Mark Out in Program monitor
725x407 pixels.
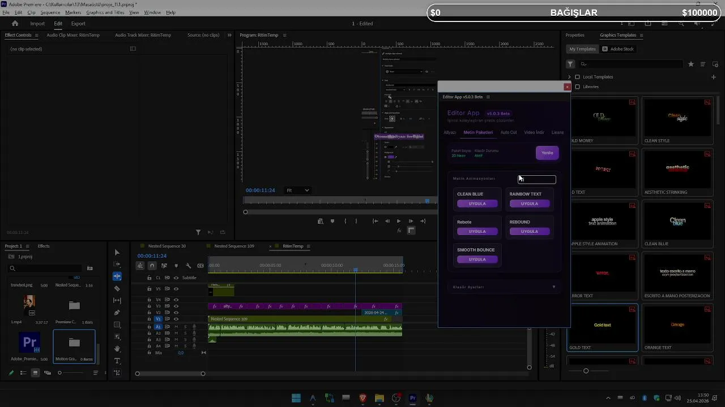356,221
